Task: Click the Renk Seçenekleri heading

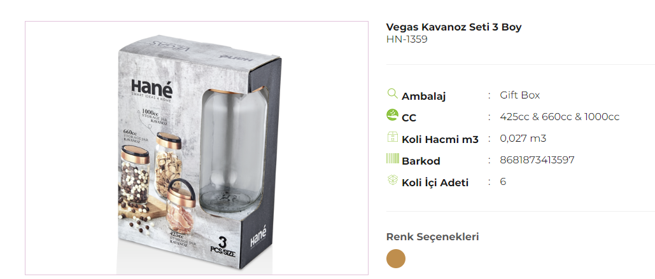Action: click(432, 237)
